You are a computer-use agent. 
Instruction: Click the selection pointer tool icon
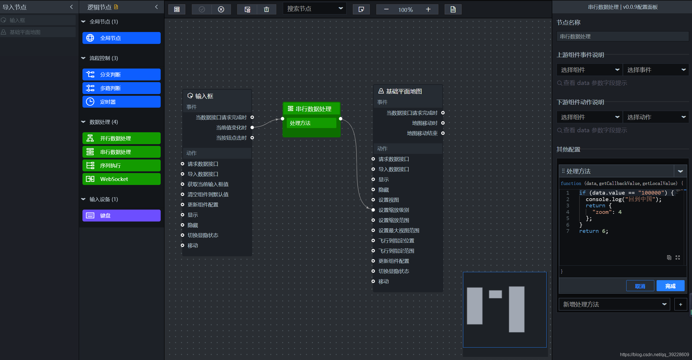point(361,9)
